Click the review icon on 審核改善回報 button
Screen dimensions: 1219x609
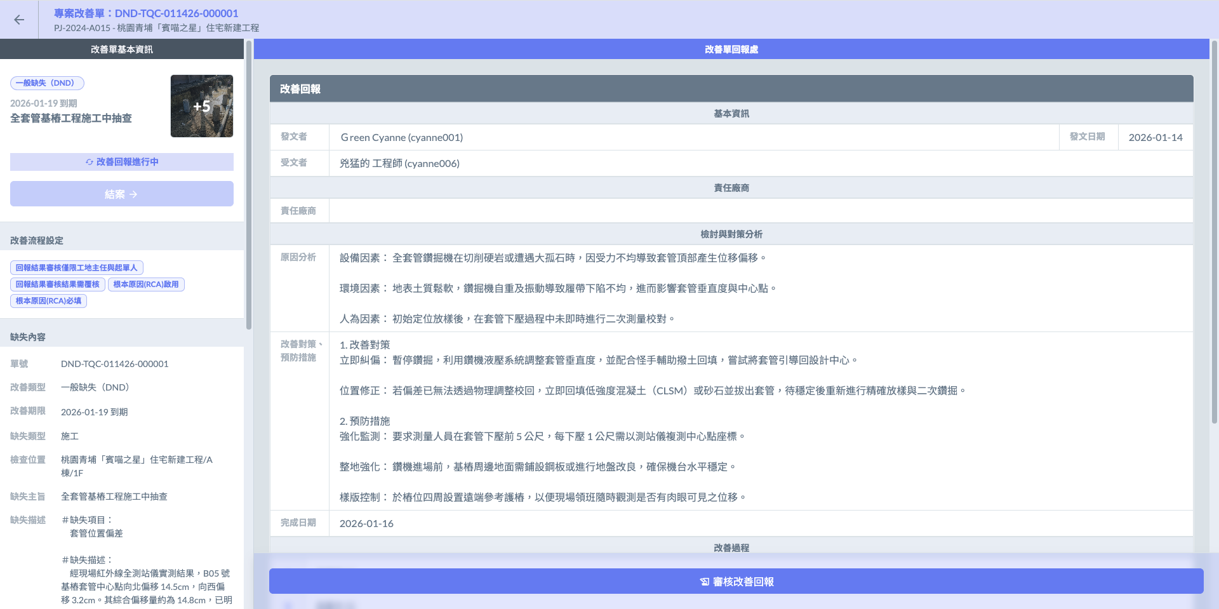point(704,582)
